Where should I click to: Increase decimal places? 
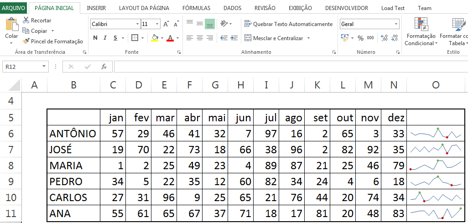pyautogui.click(x=385, y=38)
